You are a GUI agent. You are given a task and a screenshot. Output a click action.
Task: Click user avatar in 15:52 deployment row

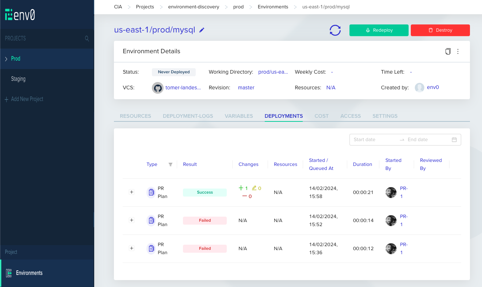coord(391,221)
